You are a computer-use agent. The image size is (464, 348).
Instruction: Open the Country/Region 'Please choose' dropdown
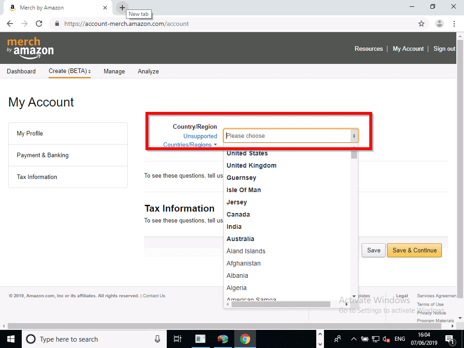[290, 135]
